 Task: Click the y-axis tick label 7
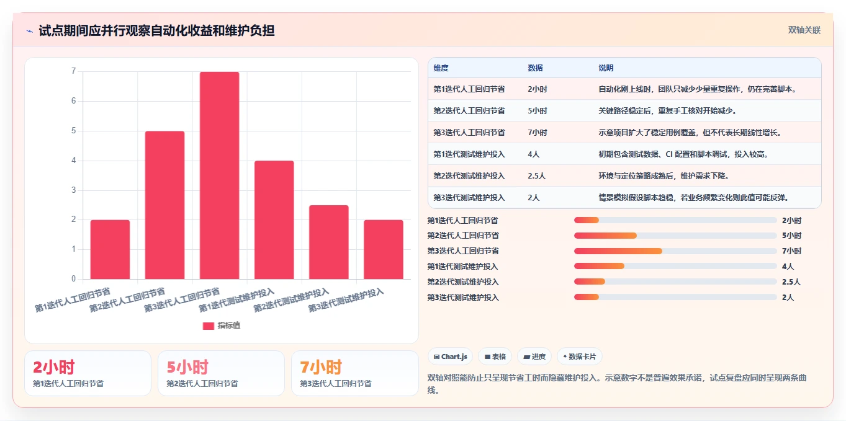(73, 71)
